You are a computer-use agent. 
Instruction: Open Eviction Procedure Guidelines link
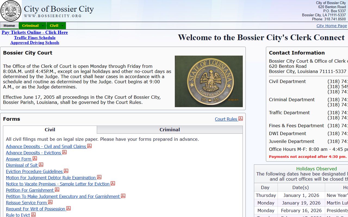(34, 171)
